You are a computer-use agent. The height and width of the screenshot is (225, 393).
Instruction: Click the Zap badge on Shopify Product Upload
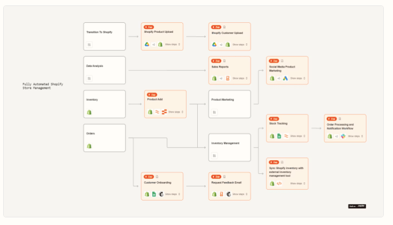pos(149,27)
